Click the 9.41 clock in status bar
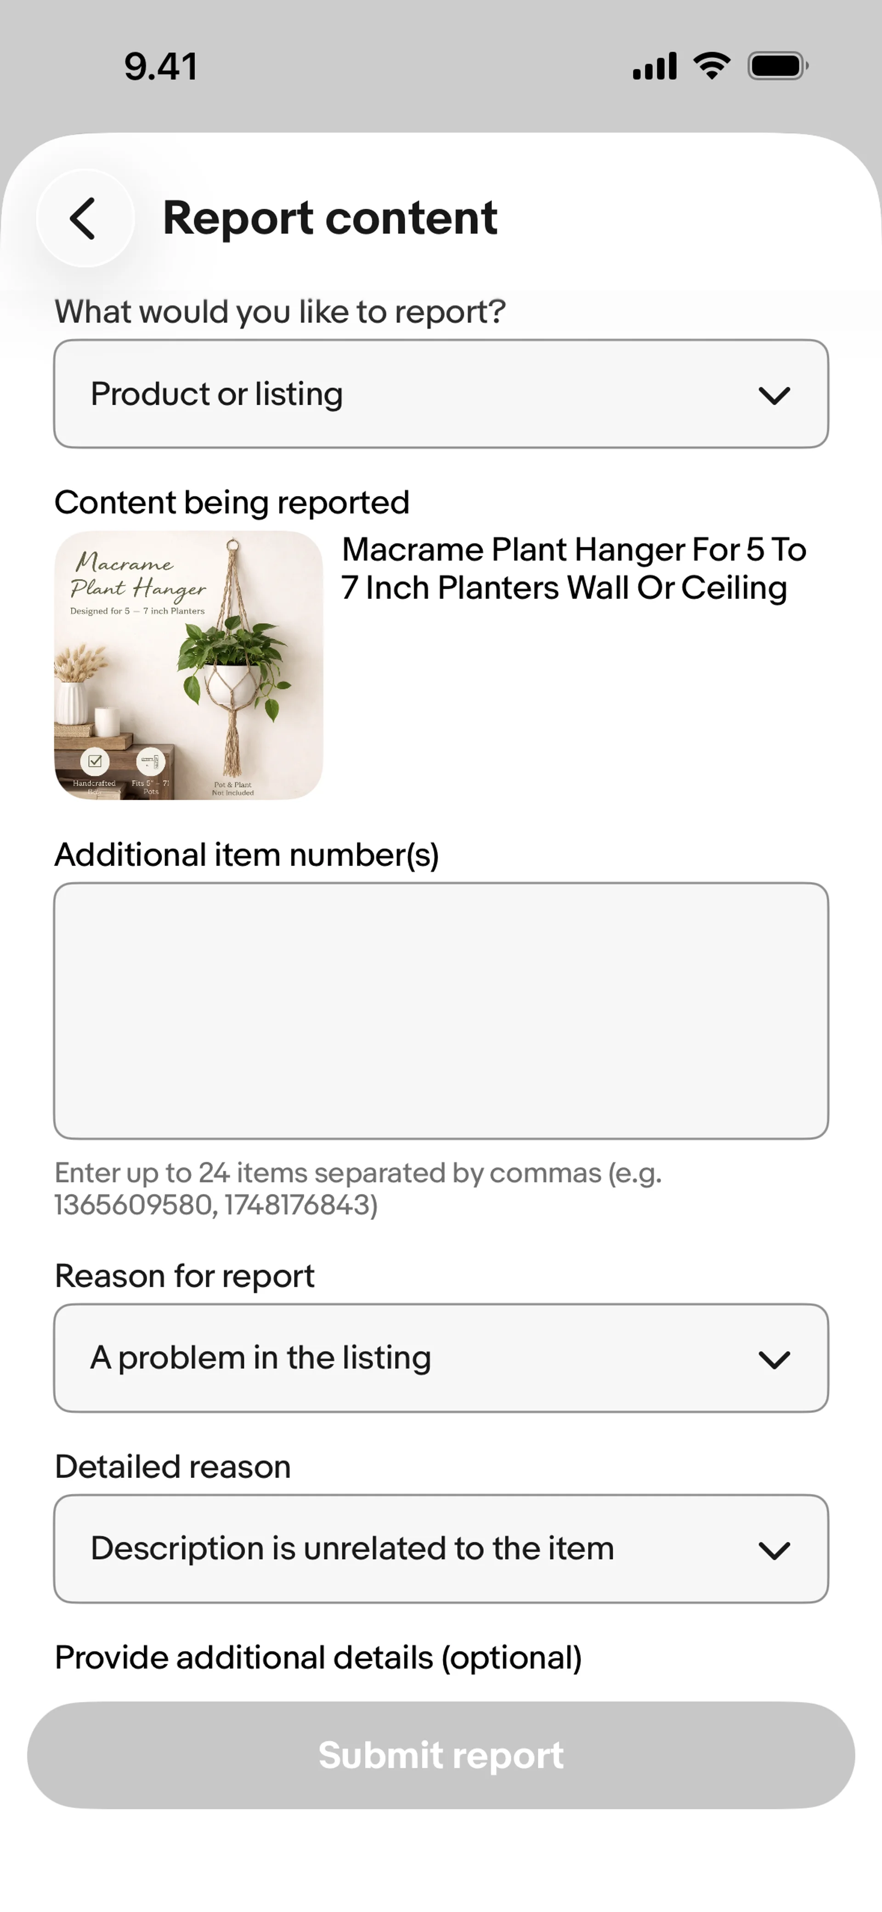This screenshot has width=882, height=1912. point(161,66)
